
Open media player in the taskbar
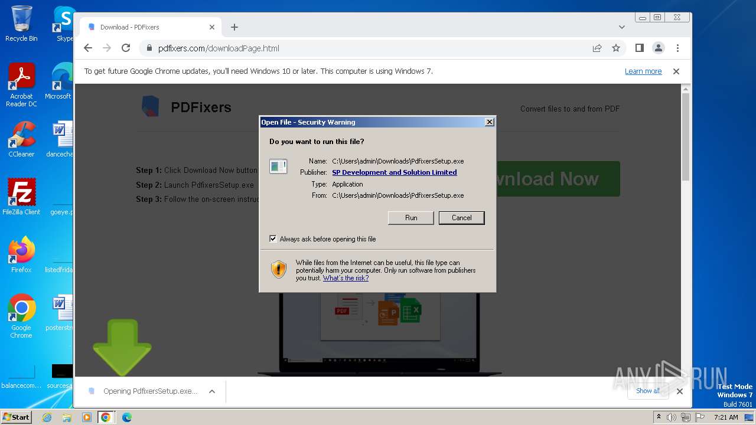86,417
